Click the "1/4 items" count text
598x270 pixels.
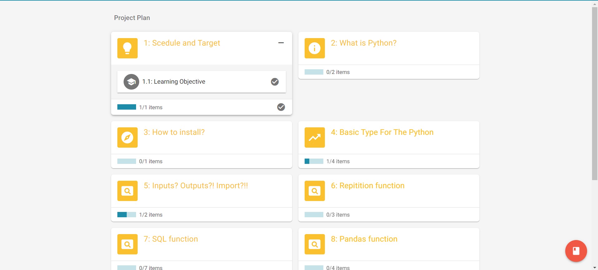pyautogui.click(x=338, y=161)
